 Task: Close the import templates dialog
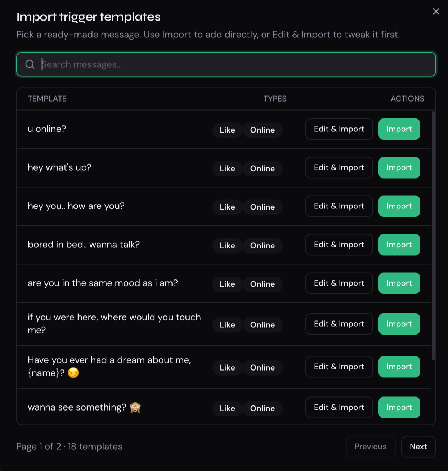[436, 12]
